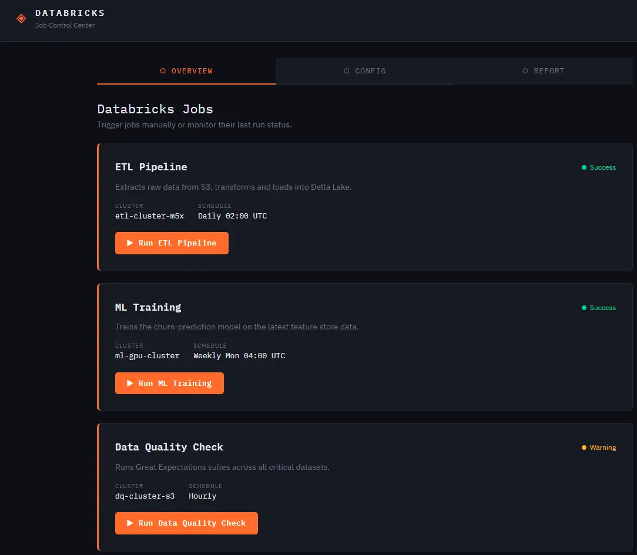Click the Warning status label on Data Quality Check
This screenshot has width=637, height=555.
[603, 448]
